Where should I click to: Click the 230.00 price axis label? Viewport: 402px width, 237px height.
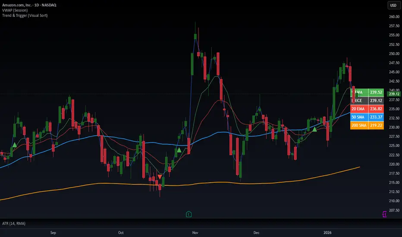(x=394, y=127)
